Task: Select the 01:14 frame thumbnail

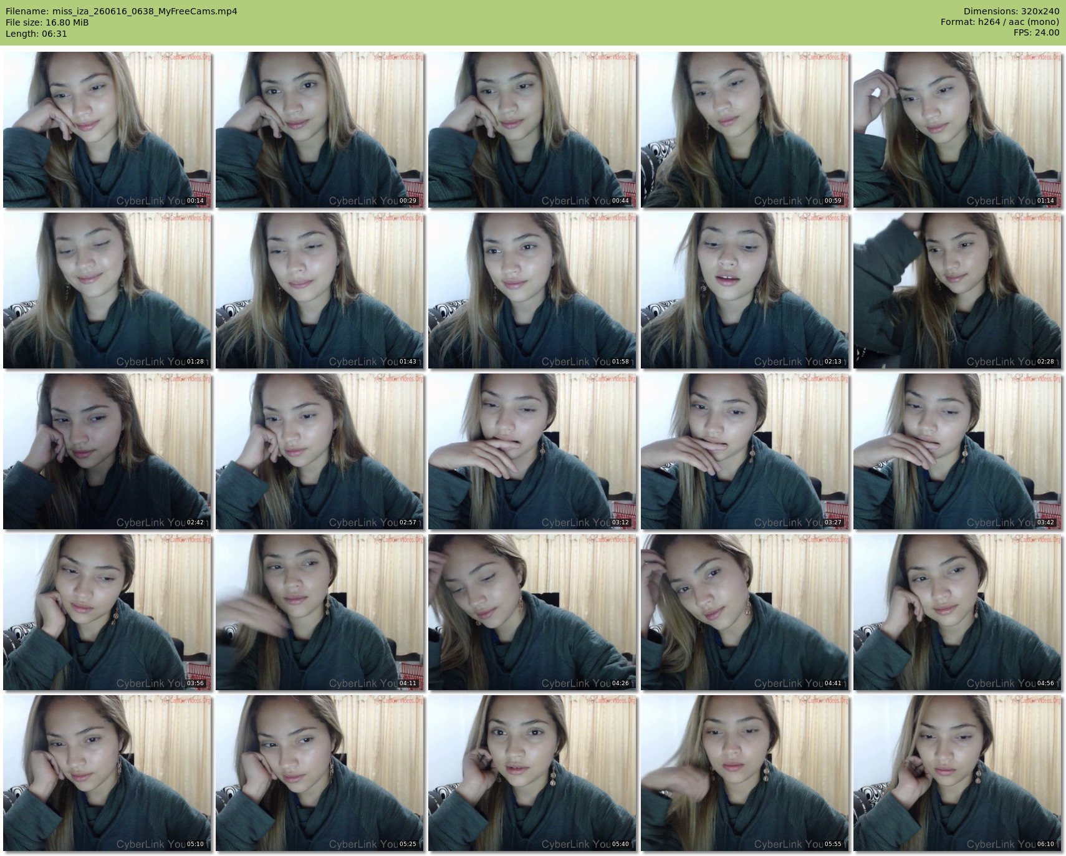Action: (x=958, y=130)
